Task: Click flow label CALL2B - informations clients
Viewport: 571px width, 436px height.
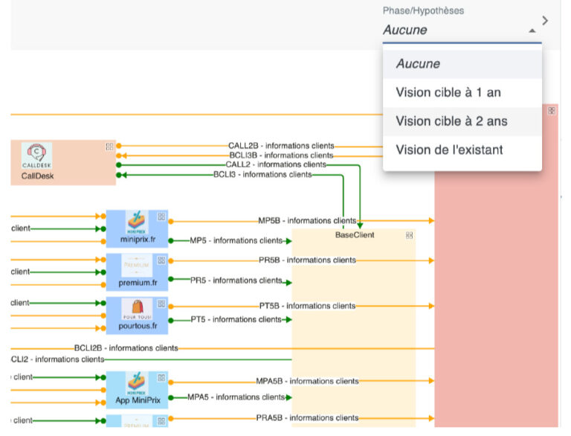Action: 281,146
